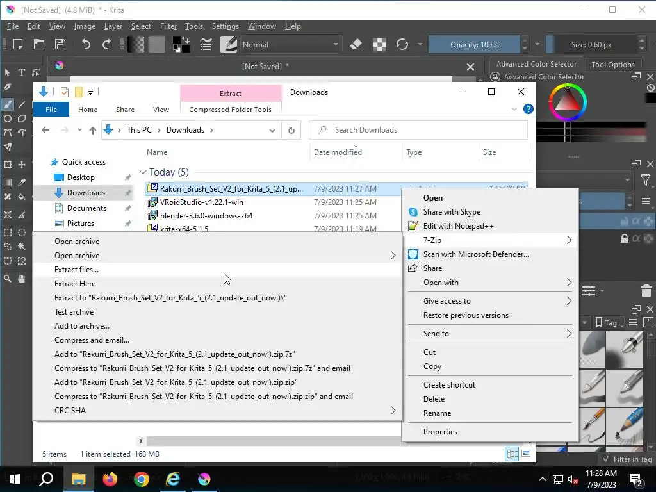
Task: Expand the Open with submenu arrow
Action: click(569, 283)
